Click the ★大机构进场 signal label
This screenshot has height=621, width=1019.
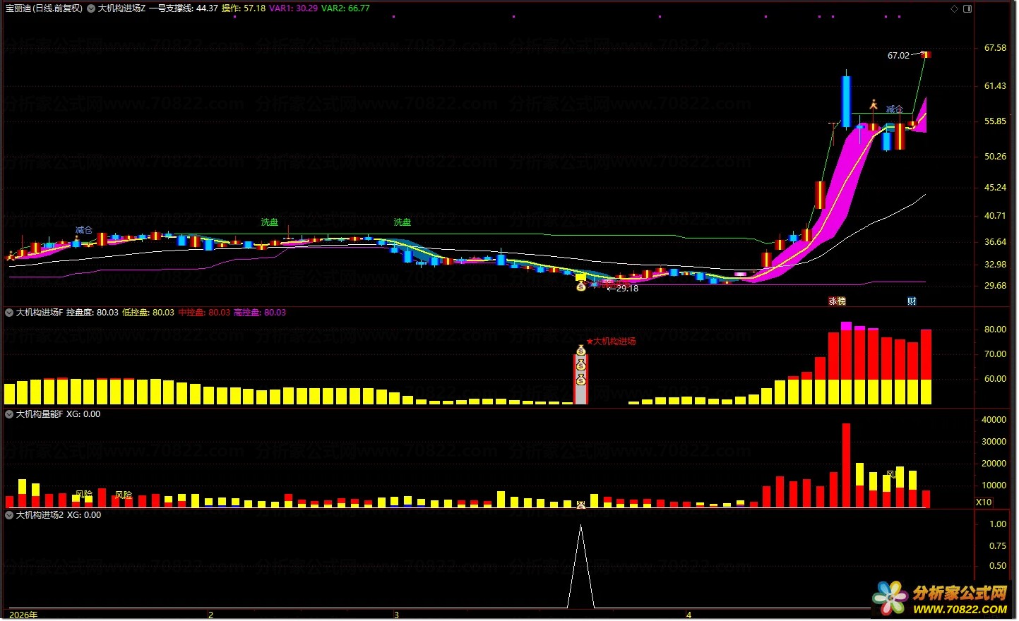611,342
